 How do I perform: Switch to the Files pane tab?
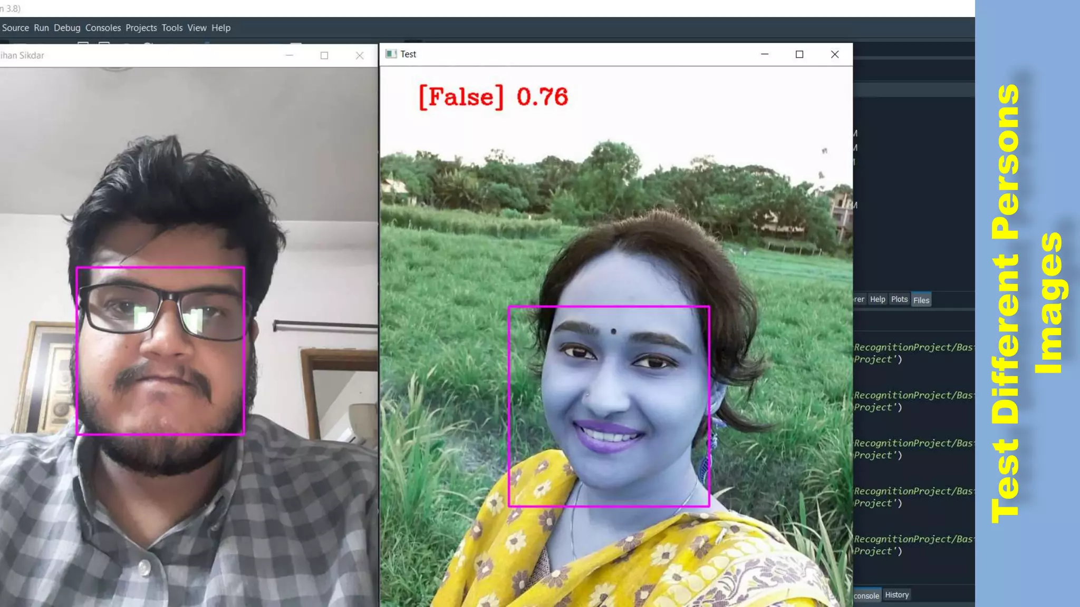coord(921,300)
